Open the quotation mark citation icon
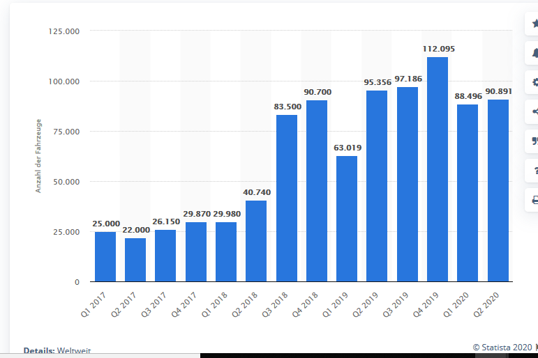This screenshot has width=538, height=358. (535, 141)
